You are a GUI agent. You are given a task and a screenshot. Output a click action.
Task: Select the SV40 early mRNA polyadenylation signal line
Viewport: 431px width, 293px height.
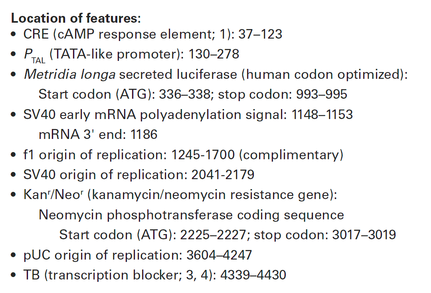tap(188, 114)
